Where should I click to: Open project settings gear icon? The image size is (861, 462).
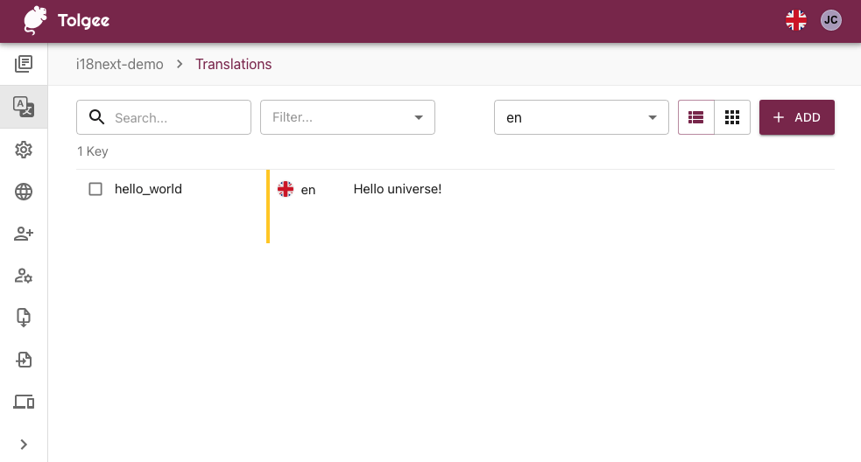point(24,150)
